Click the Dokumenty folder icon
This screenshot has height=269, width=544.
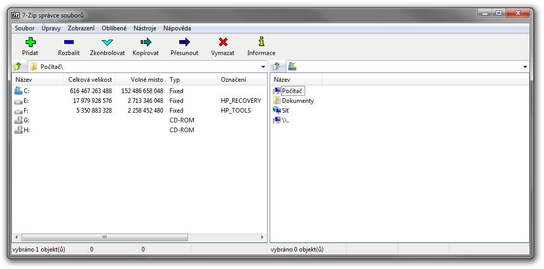tap(276, 101)
